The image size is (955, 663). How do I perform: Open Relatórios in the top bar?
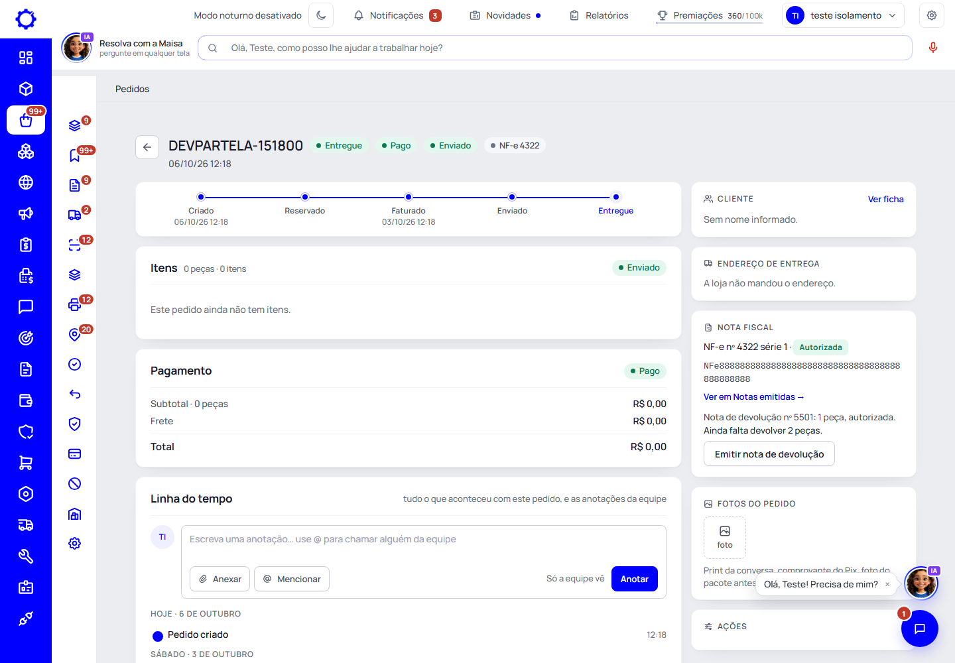(599, 15)
